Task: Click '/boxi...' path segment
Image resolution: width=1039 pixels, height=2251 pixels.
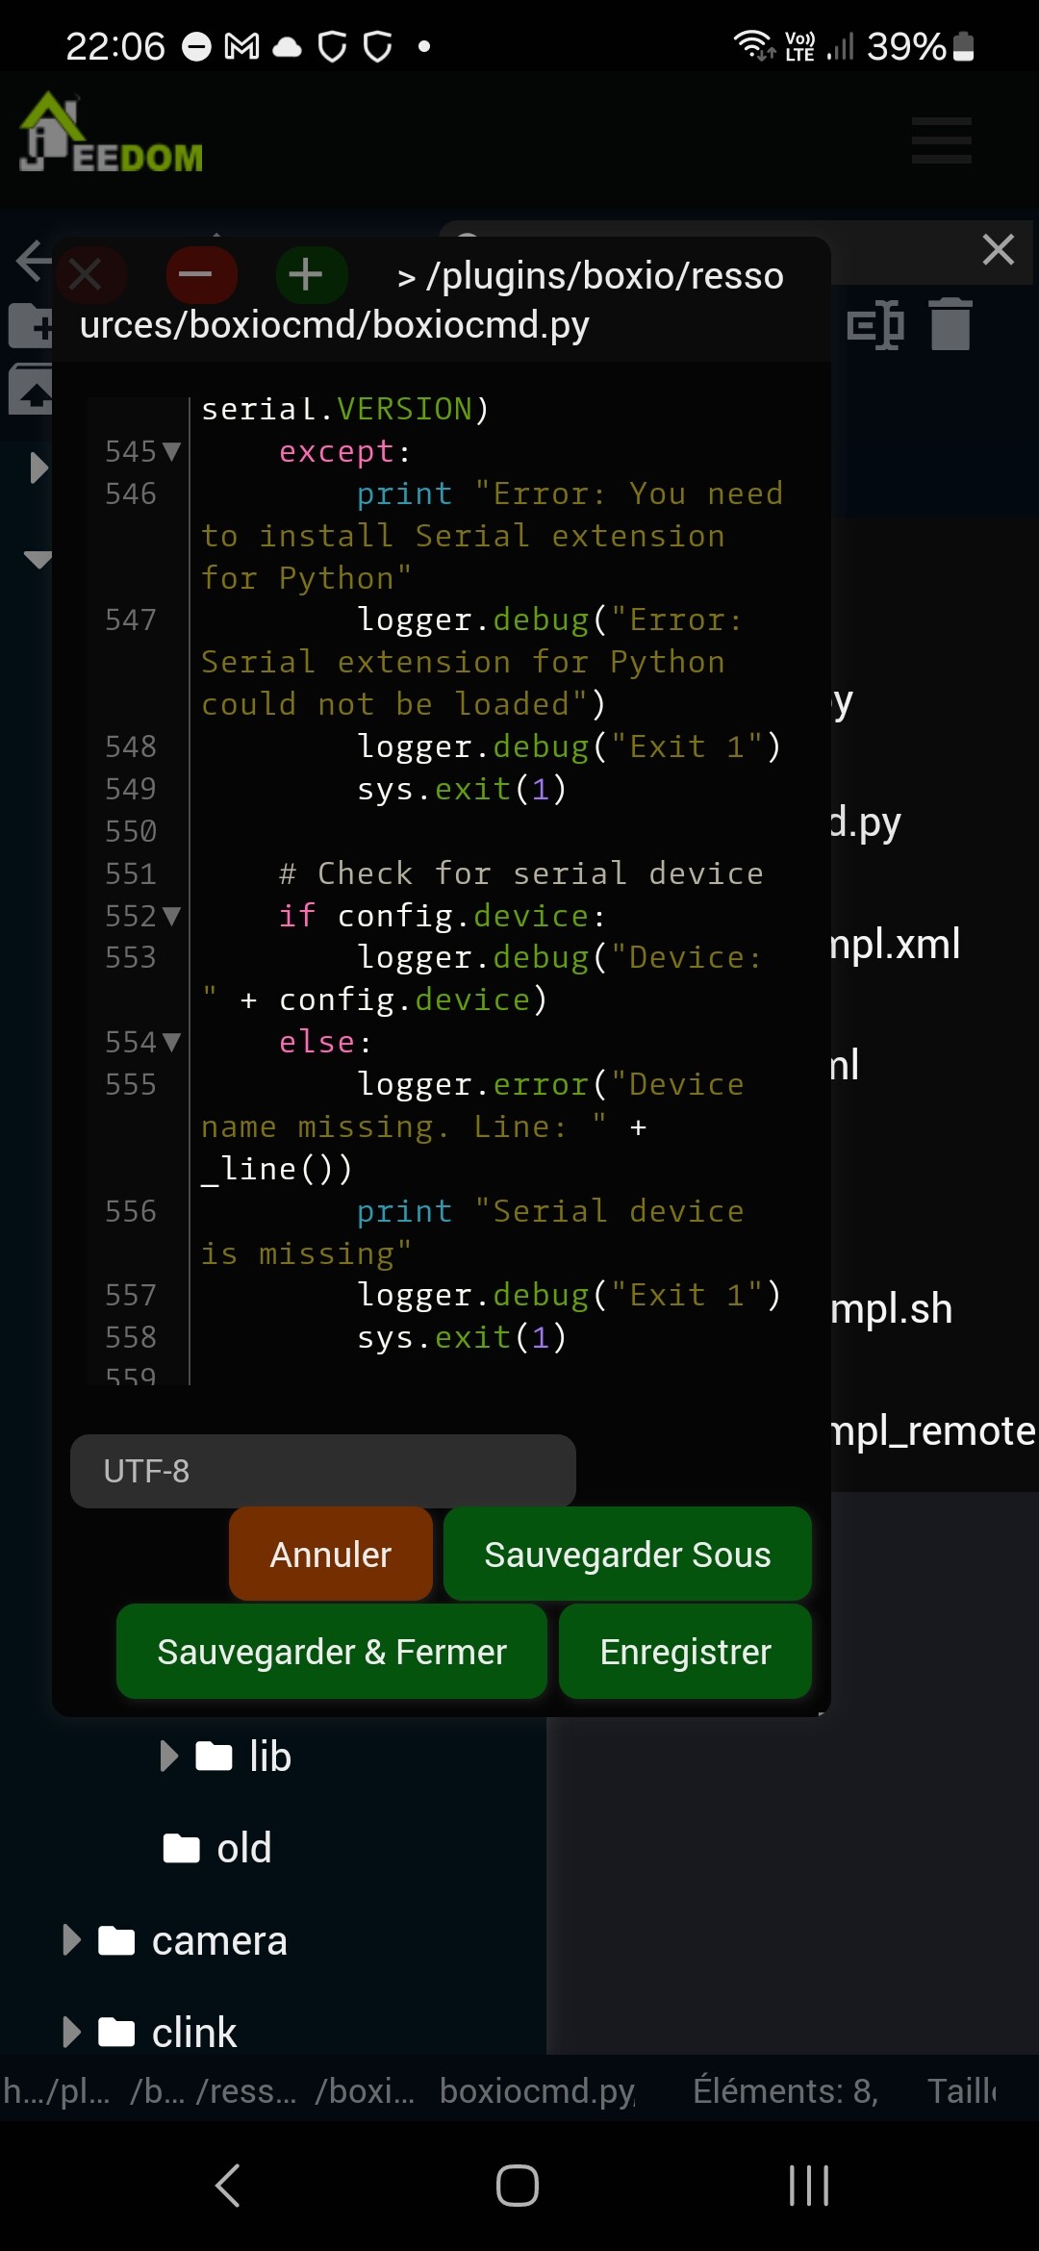Action: (365, 2091)
